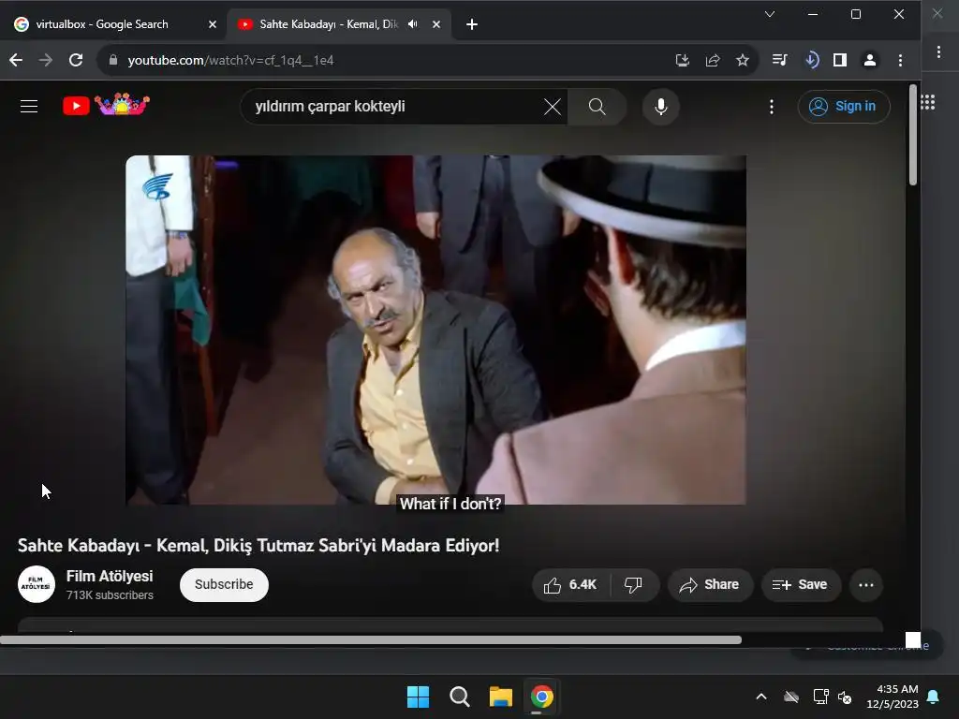Click the Sign in button
This screenshot has height=719, width=959.
pos(844,107)
